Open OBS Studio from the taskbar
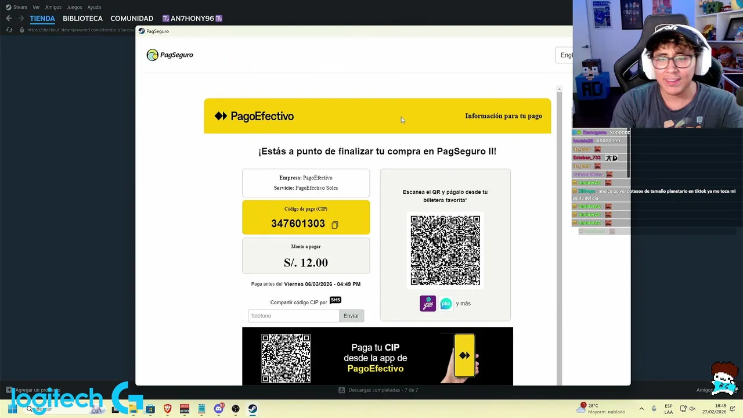The width and height of the screenshot is (743, 418). [x=236, y=409]
